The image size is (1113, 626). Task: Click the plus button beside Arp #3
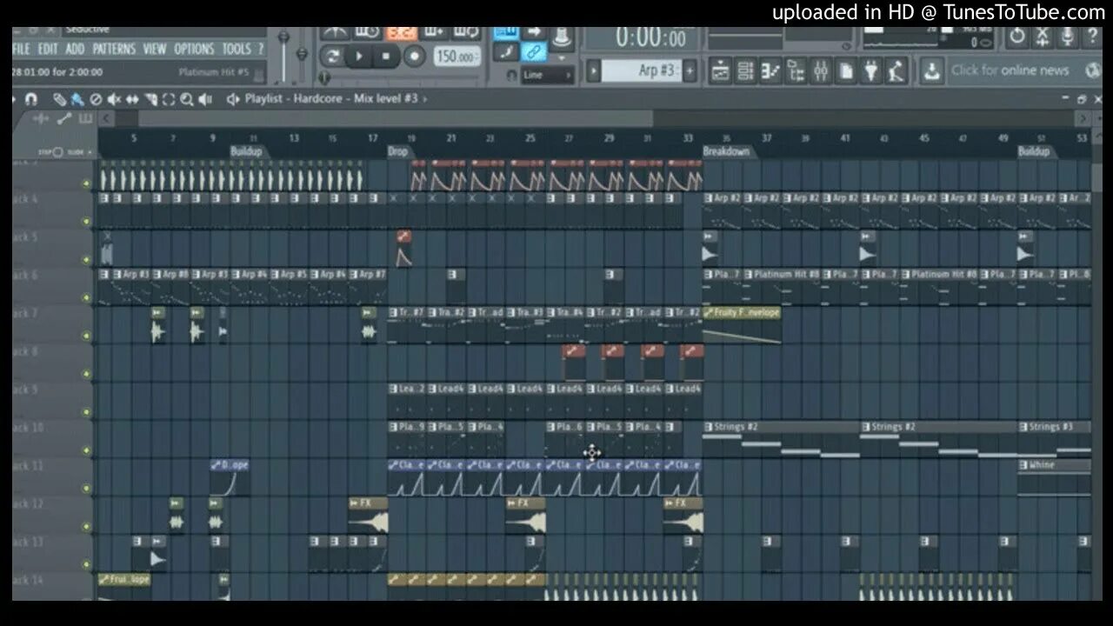[x=690, y=70]
